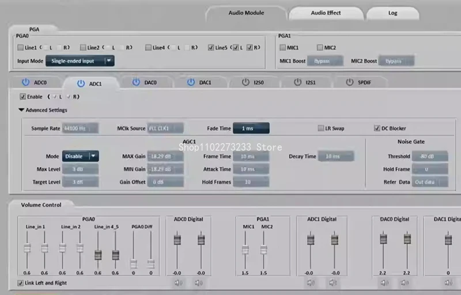Image resolution: width=461 pixels, height=295 pixels.
Task: Switch to the Audio Module tab
Action: [x=247, y=13]
